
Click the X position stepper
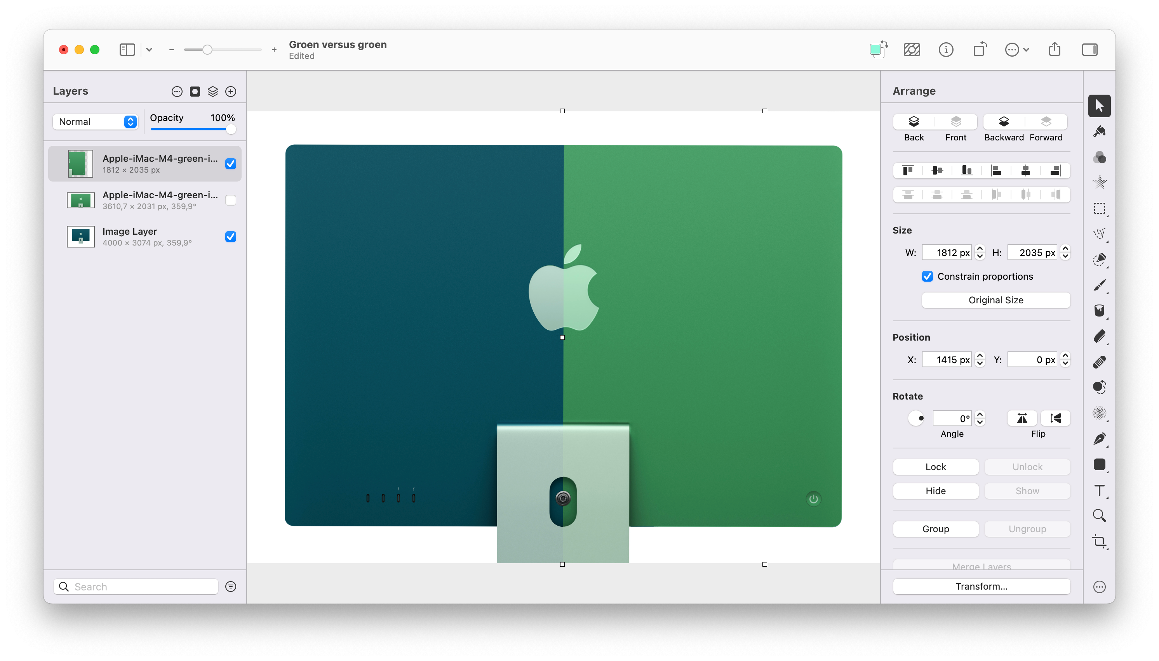(980, 360)
